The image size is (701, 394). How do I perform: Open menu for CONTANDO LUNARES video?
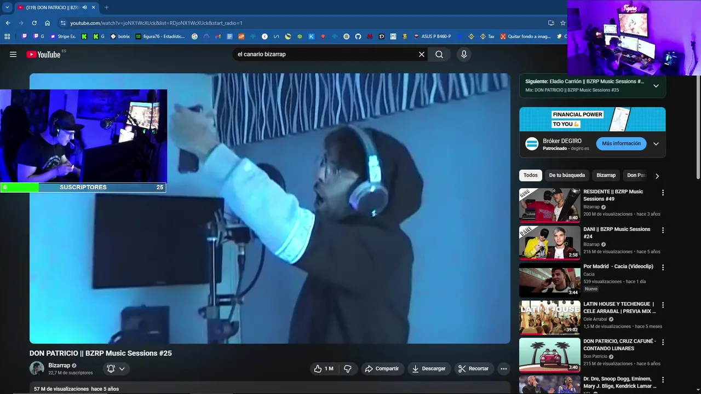663,342
